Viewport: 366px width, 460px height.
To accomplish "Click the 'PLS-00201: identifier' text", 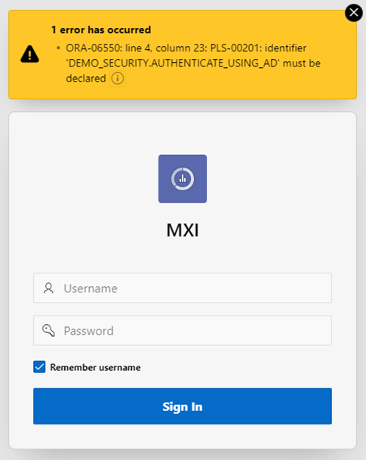I will [x=258, y=48].
